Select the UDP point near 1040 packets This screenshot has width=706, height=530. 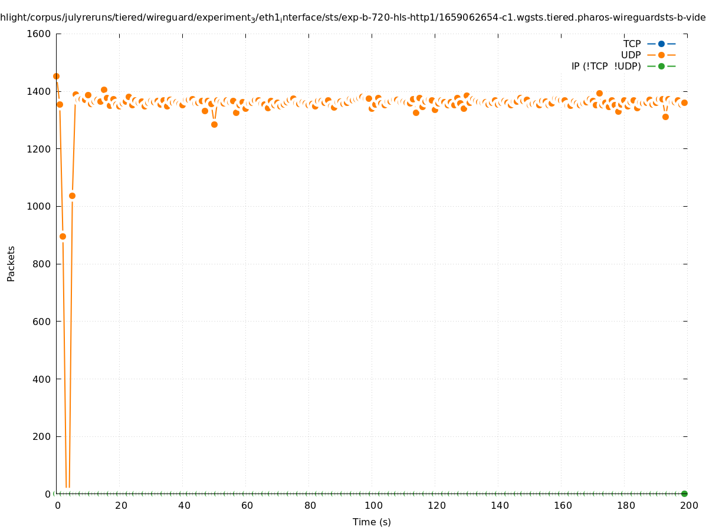pyautogui.click(x=72, y=196)
